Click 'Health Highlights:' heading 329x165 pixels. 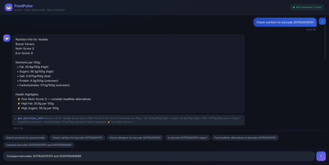click(x=27, y=94)
